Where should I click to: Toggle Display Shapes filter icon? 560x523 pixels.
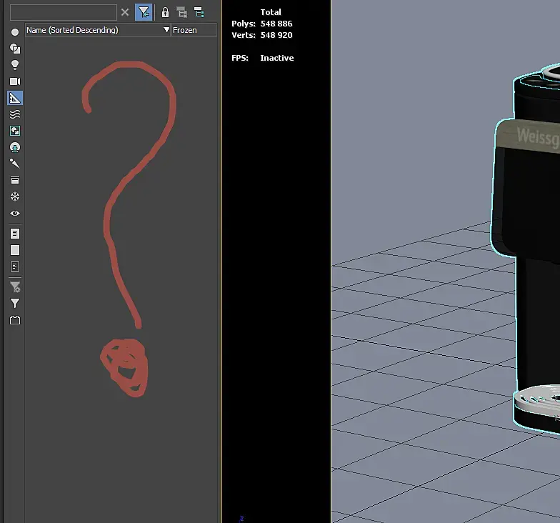pos(14,49)
